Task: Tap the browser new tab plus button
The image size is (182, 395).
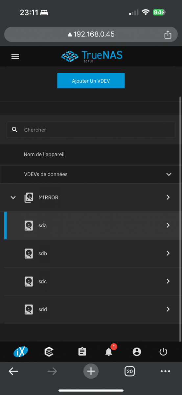Action: 91,371
